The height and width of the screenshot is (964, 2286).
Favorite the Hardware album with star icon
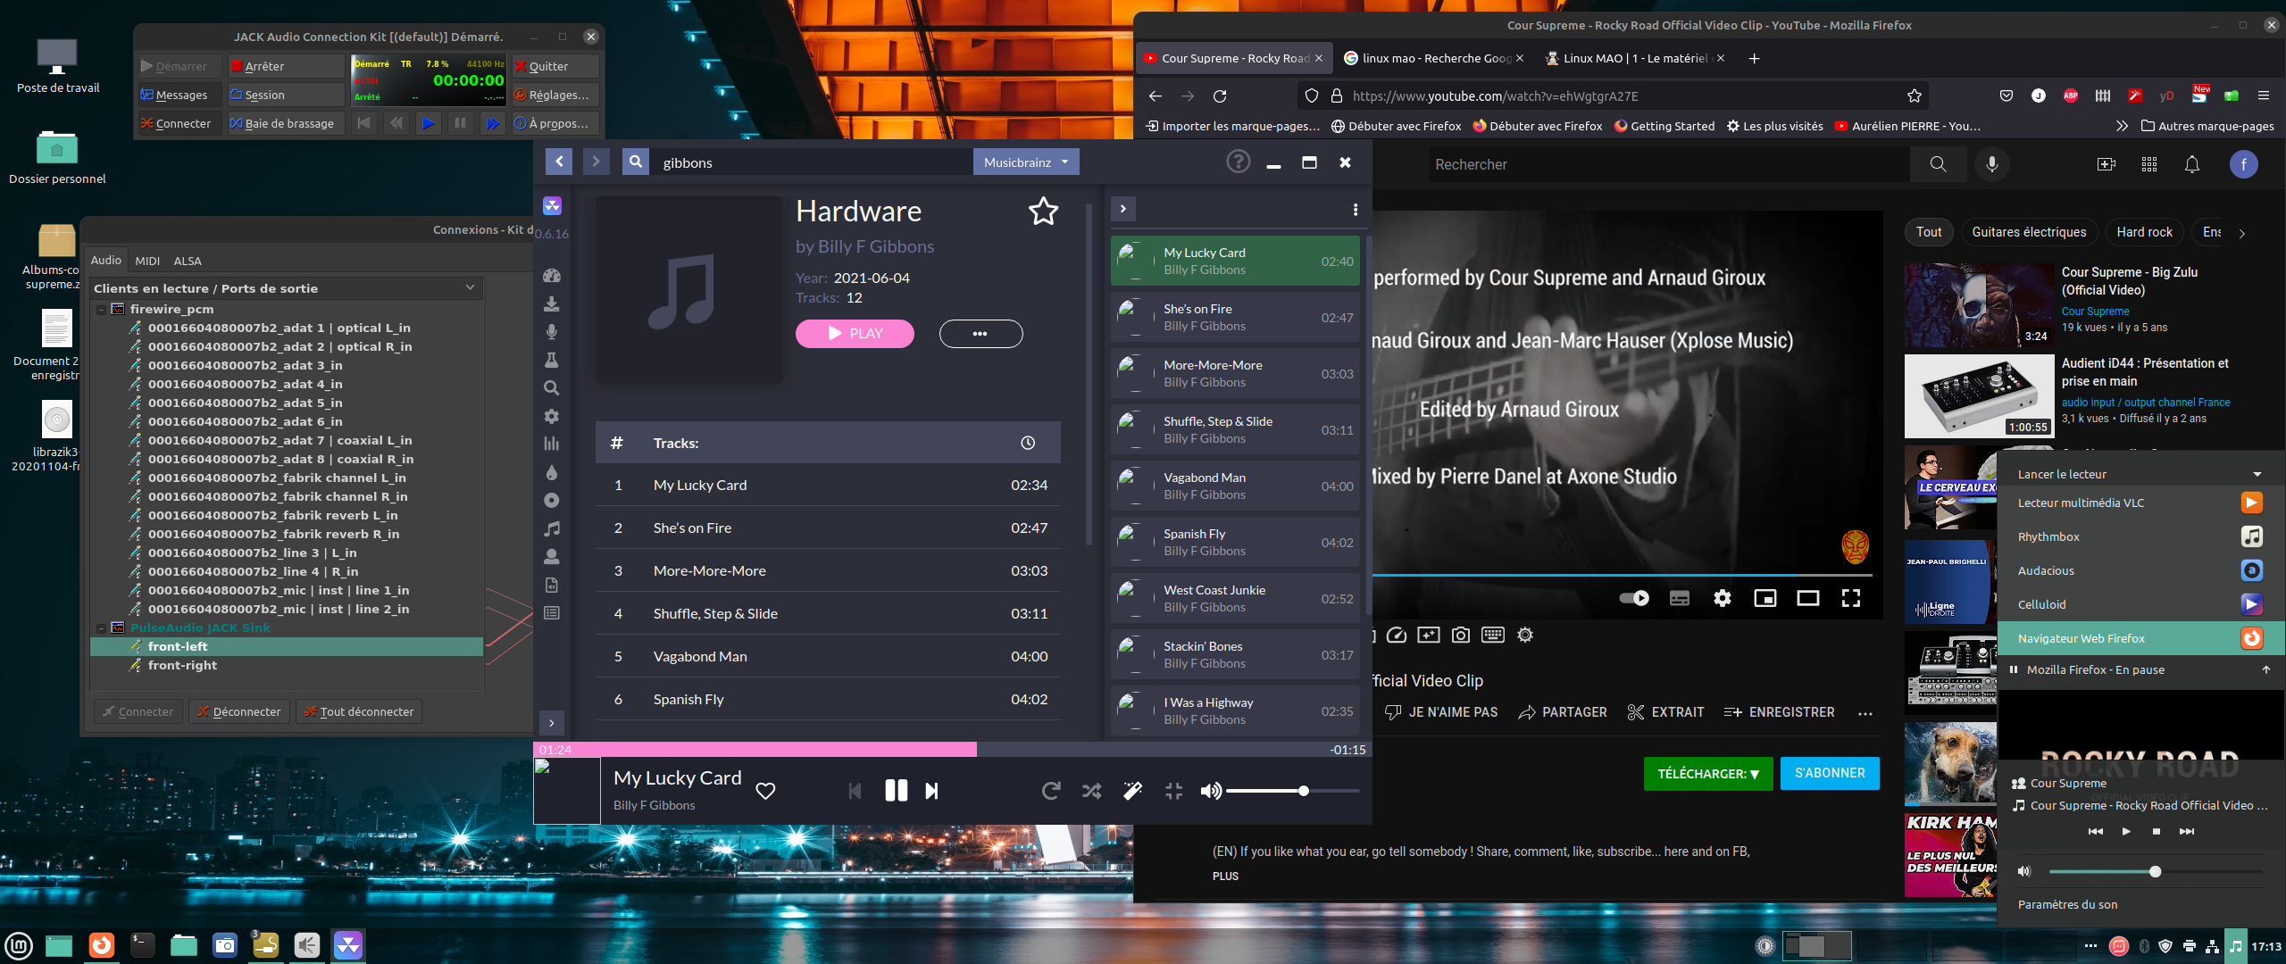tap(1043, 212)
